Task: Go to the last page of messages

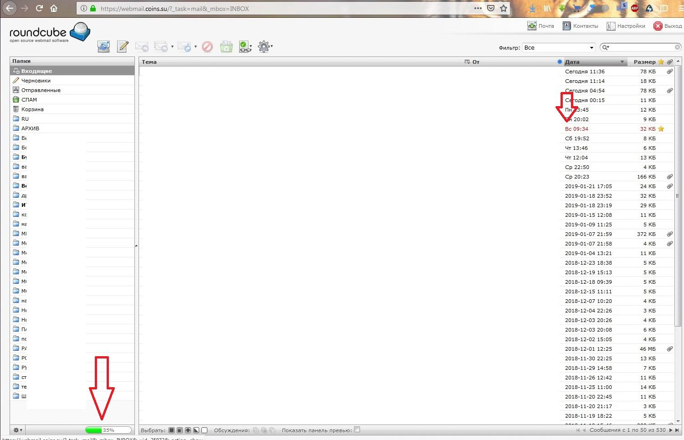Action: coord(677,430)
